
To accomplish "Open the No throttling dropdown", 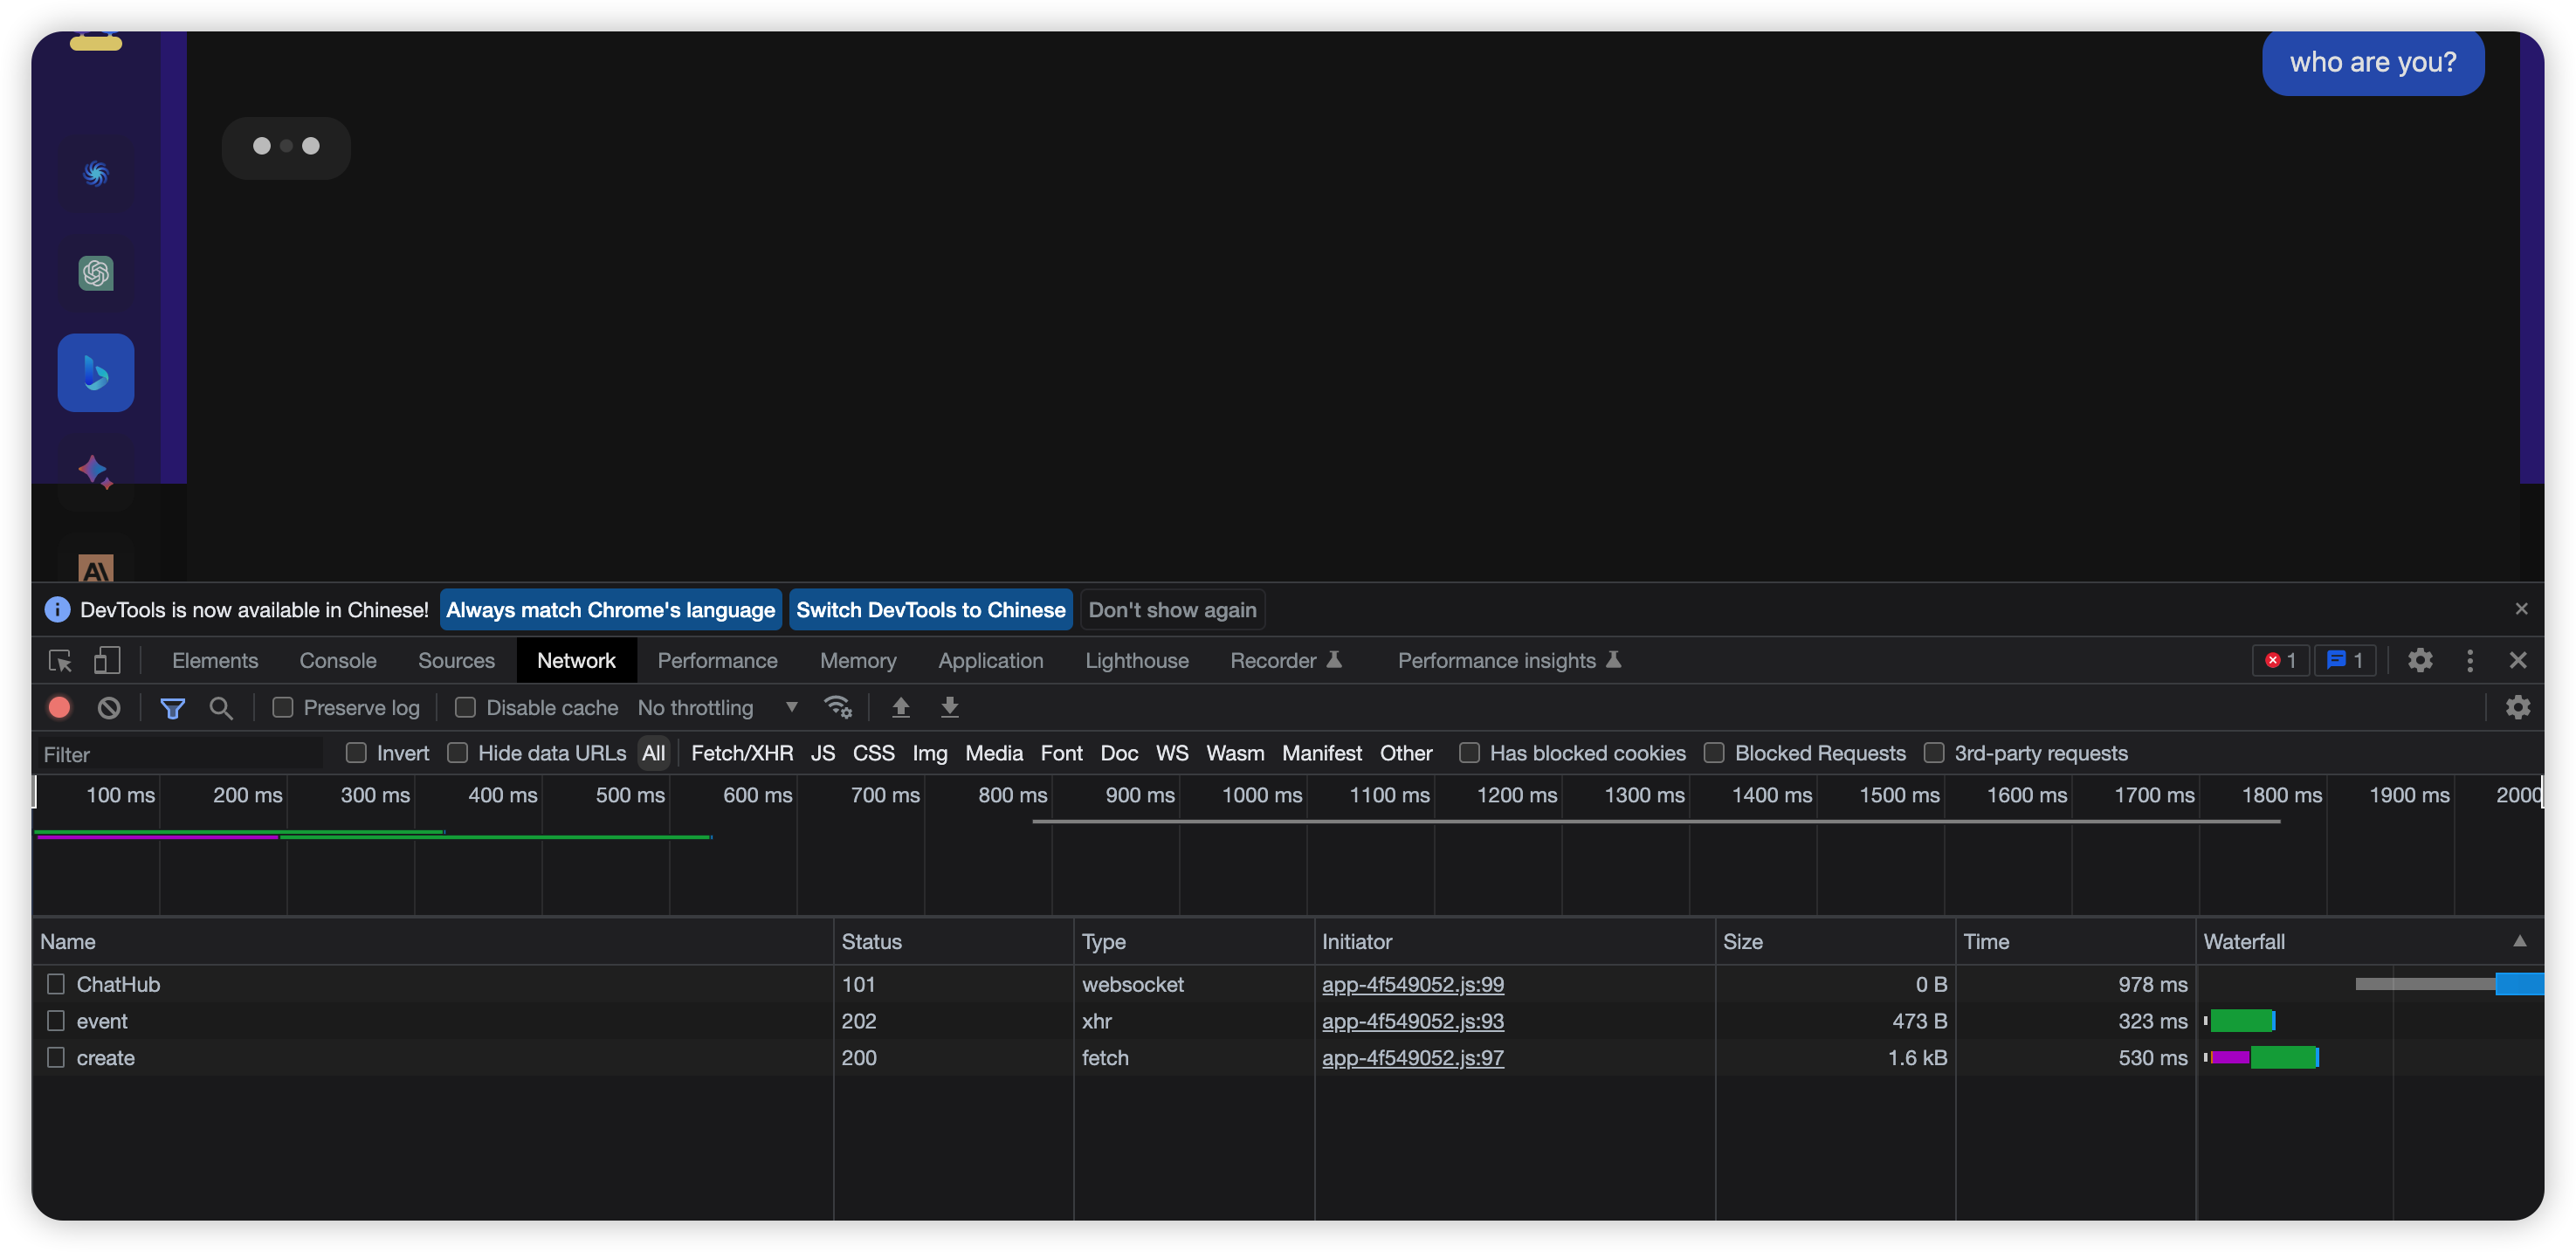I will (x=717, y=708).
